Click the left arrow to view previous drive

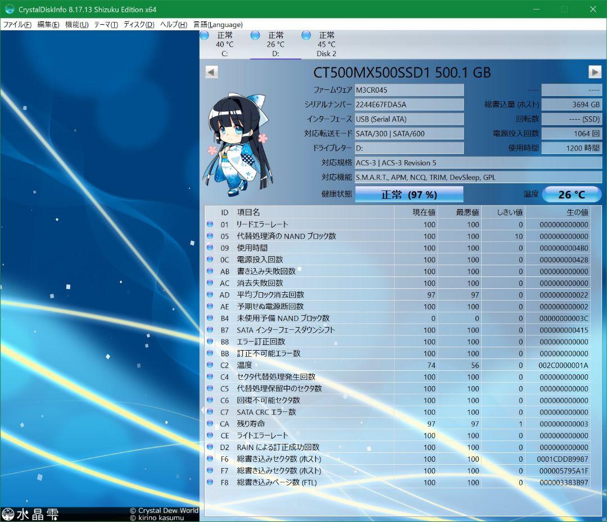211,71
